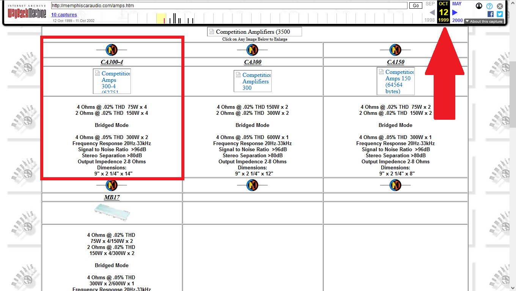
Task: Click the spec line '4 Ohms @ .05% THD 600W x 1'
Action: (x=253, y=138)
